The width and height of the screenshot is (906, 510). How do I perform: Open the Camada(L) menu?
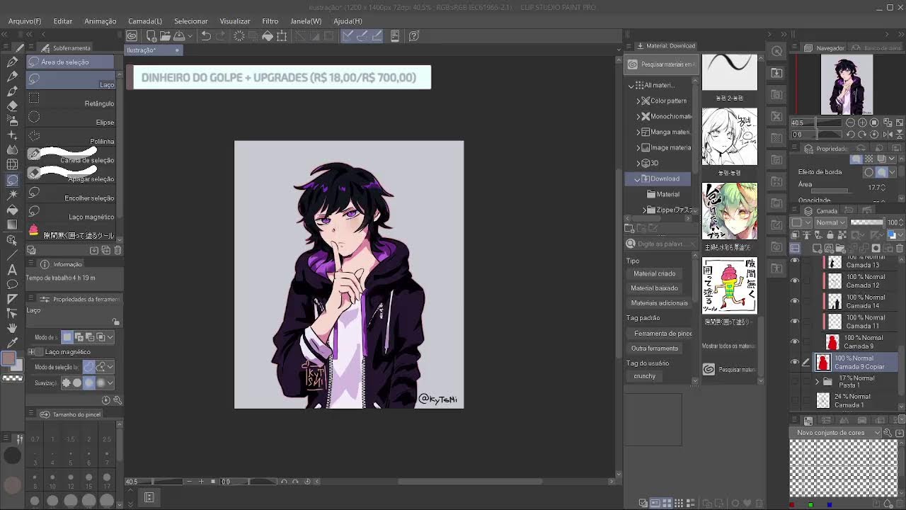[x=145, y=21]
